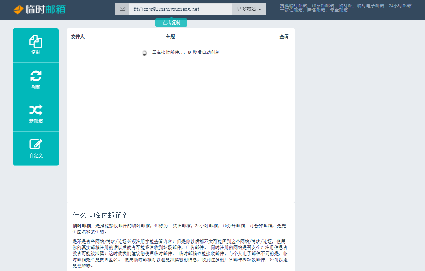Click the bold 临时邮箱 term in description
Screen dimensions: 425x271
click(x=82, y=226)
